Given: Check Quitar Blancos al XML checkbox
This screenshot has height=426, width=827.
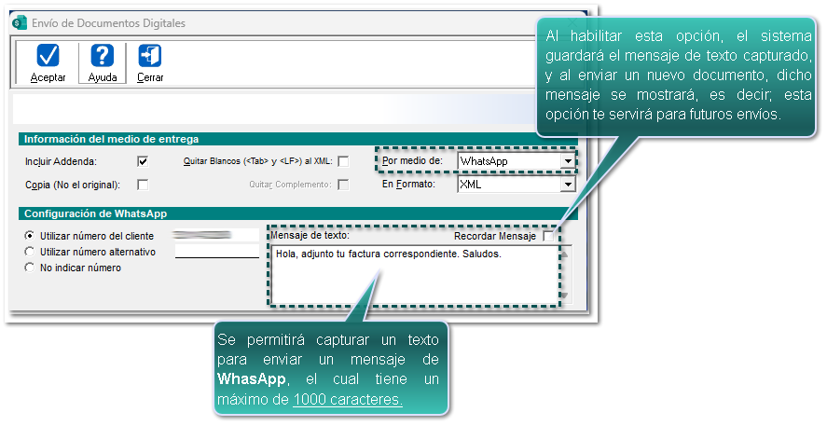Looking at the screenshot, I should (x=343, y=161).
